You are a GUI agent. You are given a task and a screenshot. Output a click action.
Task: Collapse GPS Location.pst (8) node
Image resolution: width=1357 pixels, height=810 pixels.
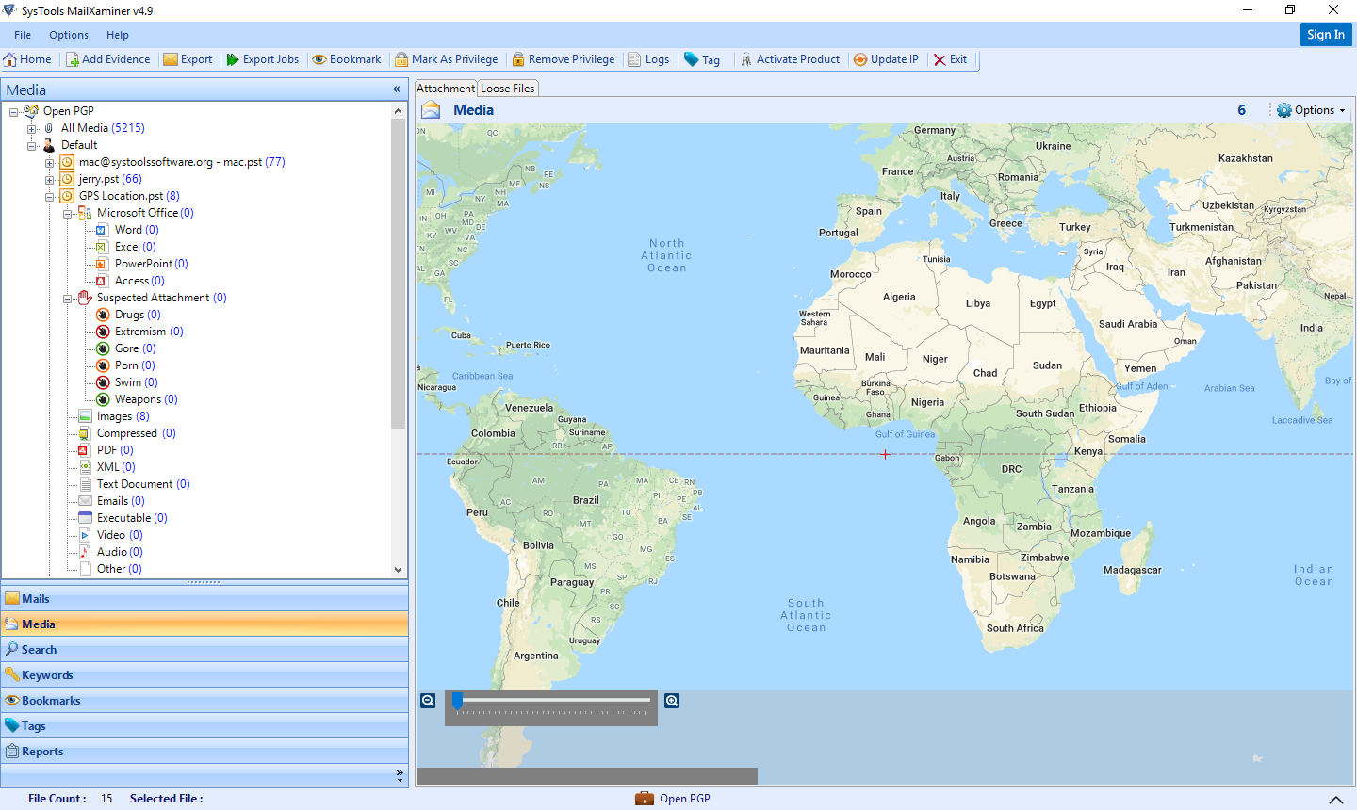[49, 196]
